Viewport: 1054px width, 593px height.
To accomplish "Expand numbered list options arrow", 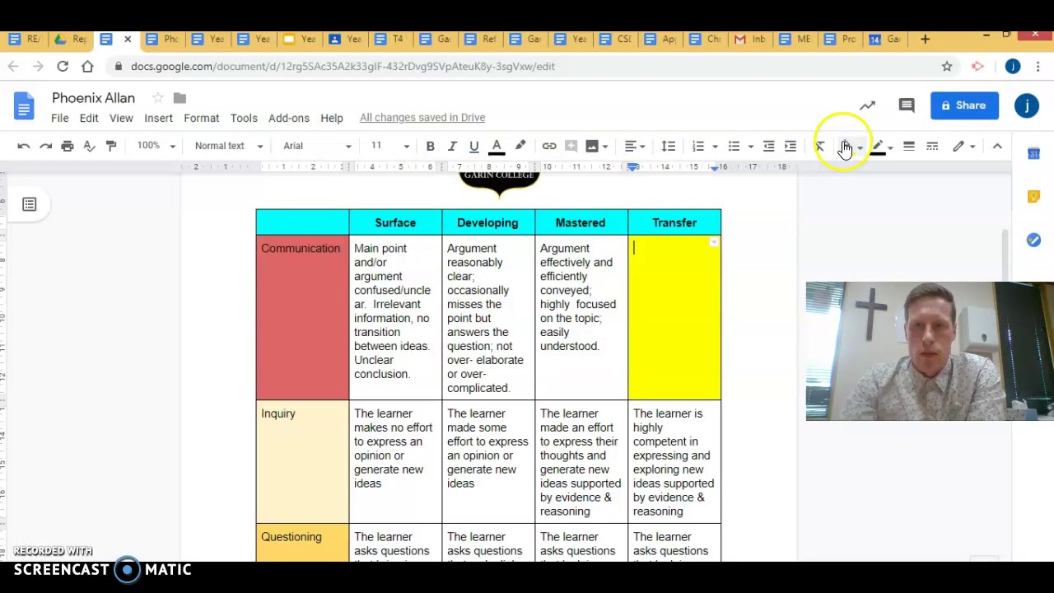I will click(x=715, y=147).
